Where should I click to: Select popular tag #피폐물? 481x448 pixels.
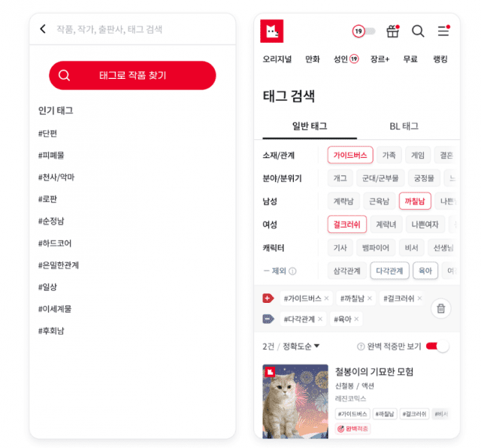point(51,156)
